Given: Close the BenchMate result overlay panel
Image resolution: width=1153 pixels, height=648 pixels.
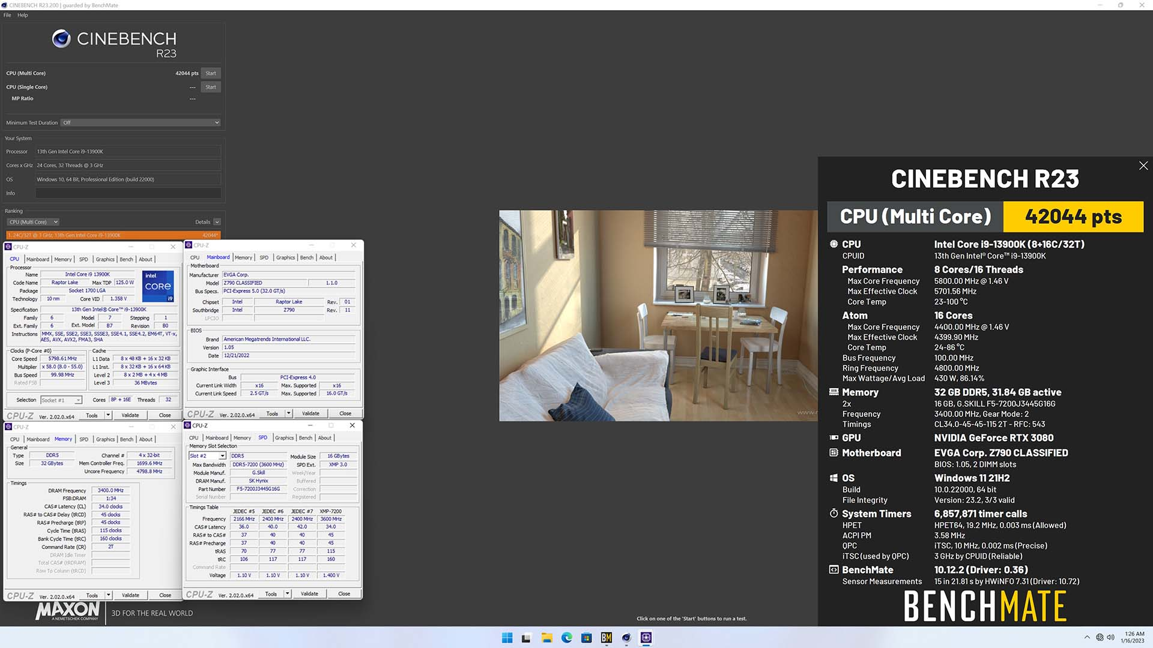Looking at the screenshot, I should (1143, 166).
